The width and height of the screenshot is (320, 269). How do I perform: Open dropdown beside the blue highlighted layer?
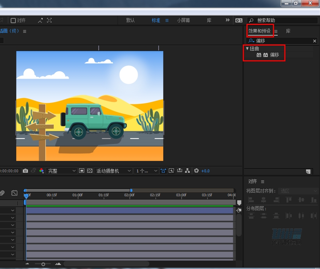coord(13,211)
